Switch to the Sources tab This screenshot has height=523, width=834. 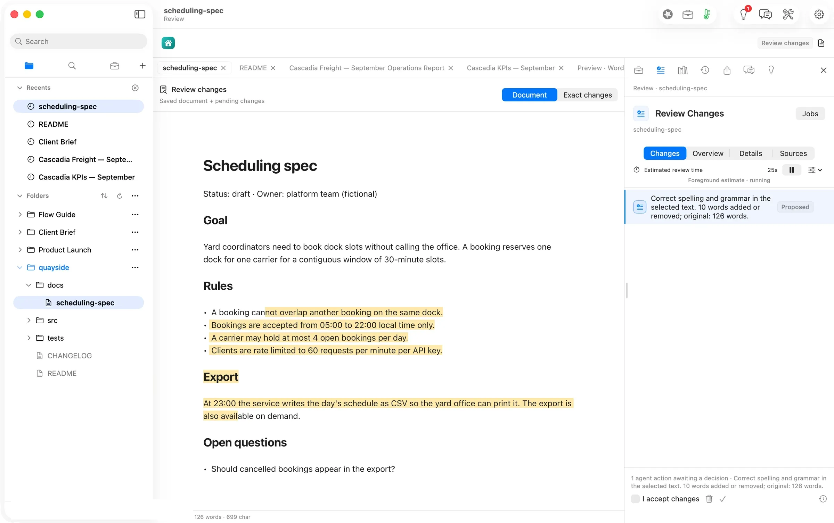(793, 153)
